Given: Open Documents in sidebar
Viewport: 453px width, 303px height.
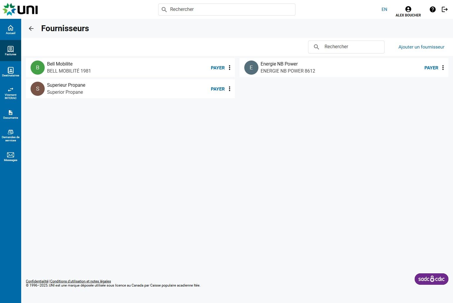Looking at the screenshot, I should tap(11, 114).
